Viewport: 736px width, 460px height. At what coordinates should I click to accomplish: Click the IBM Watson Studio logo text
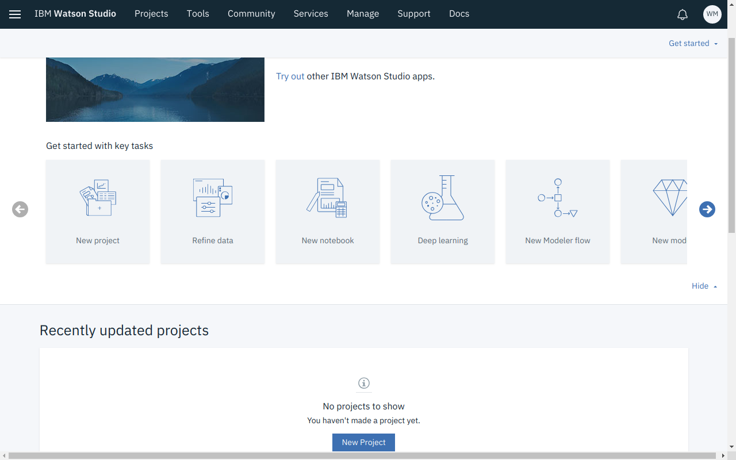coord(75,14)
